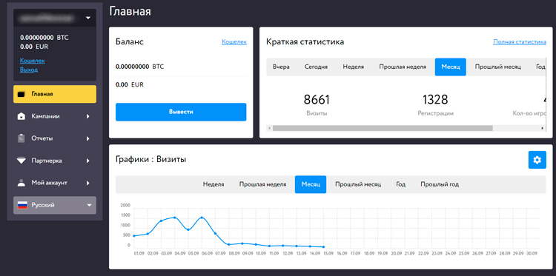Click the Мой аккаунт person icon

(21, 183)
